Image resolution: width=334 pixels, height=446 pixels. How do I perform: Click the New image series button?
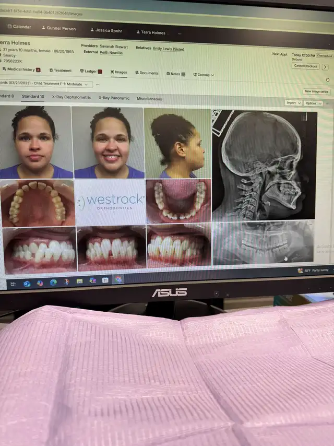tap(316, 91)
